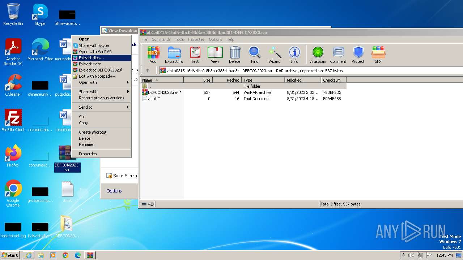Sort the file list by Modified column
Viewport: 463px width, 260px height.
click(303, 80)
